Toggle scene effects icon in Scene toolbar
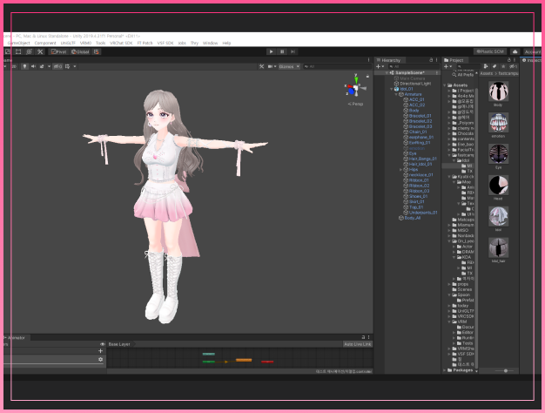Image resolution: width=545 pixels, height=413 pixels. (42, 66)
